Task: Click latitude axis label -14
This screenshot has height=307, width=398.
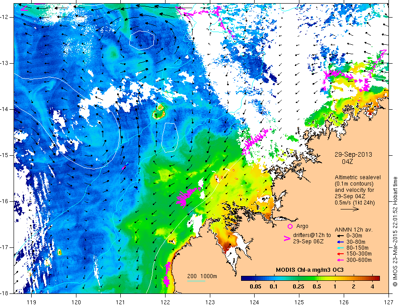Action: (x=5, y=109)
